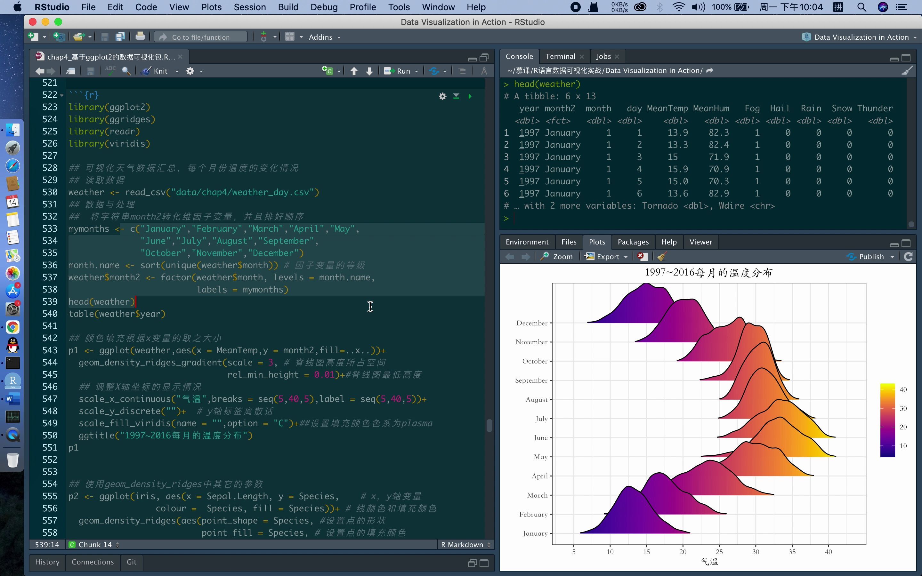Expand the Addins dropdown menu
Image resolution: width=922 pixels, height=576 pixels.
[x=324, y=36]
